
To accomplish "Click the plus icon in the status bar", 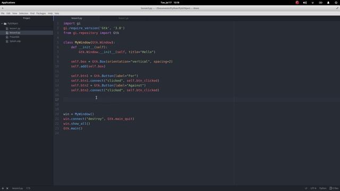I will pyautogui.click(x=3, y=188).
